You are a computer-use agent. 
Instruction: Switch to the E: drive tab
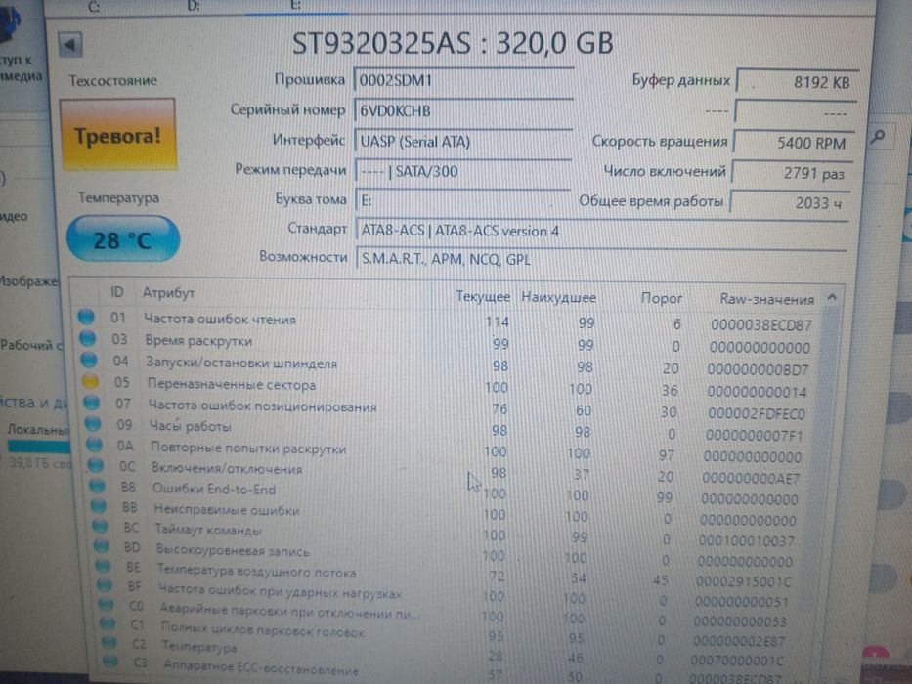click(295, 5)
